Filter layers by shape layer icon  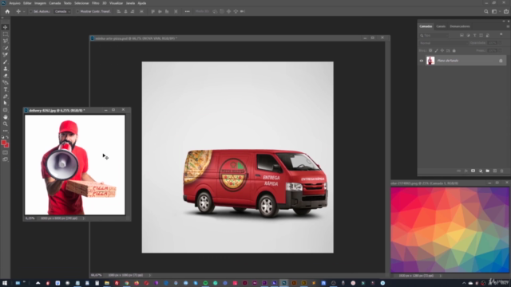click(x=481, y=35)
